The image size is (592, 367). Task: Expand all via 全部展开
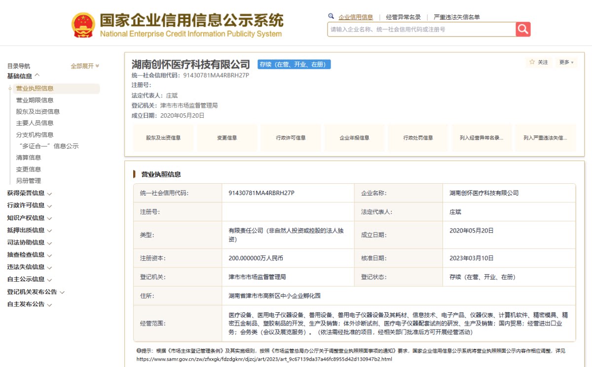(85, 66)
